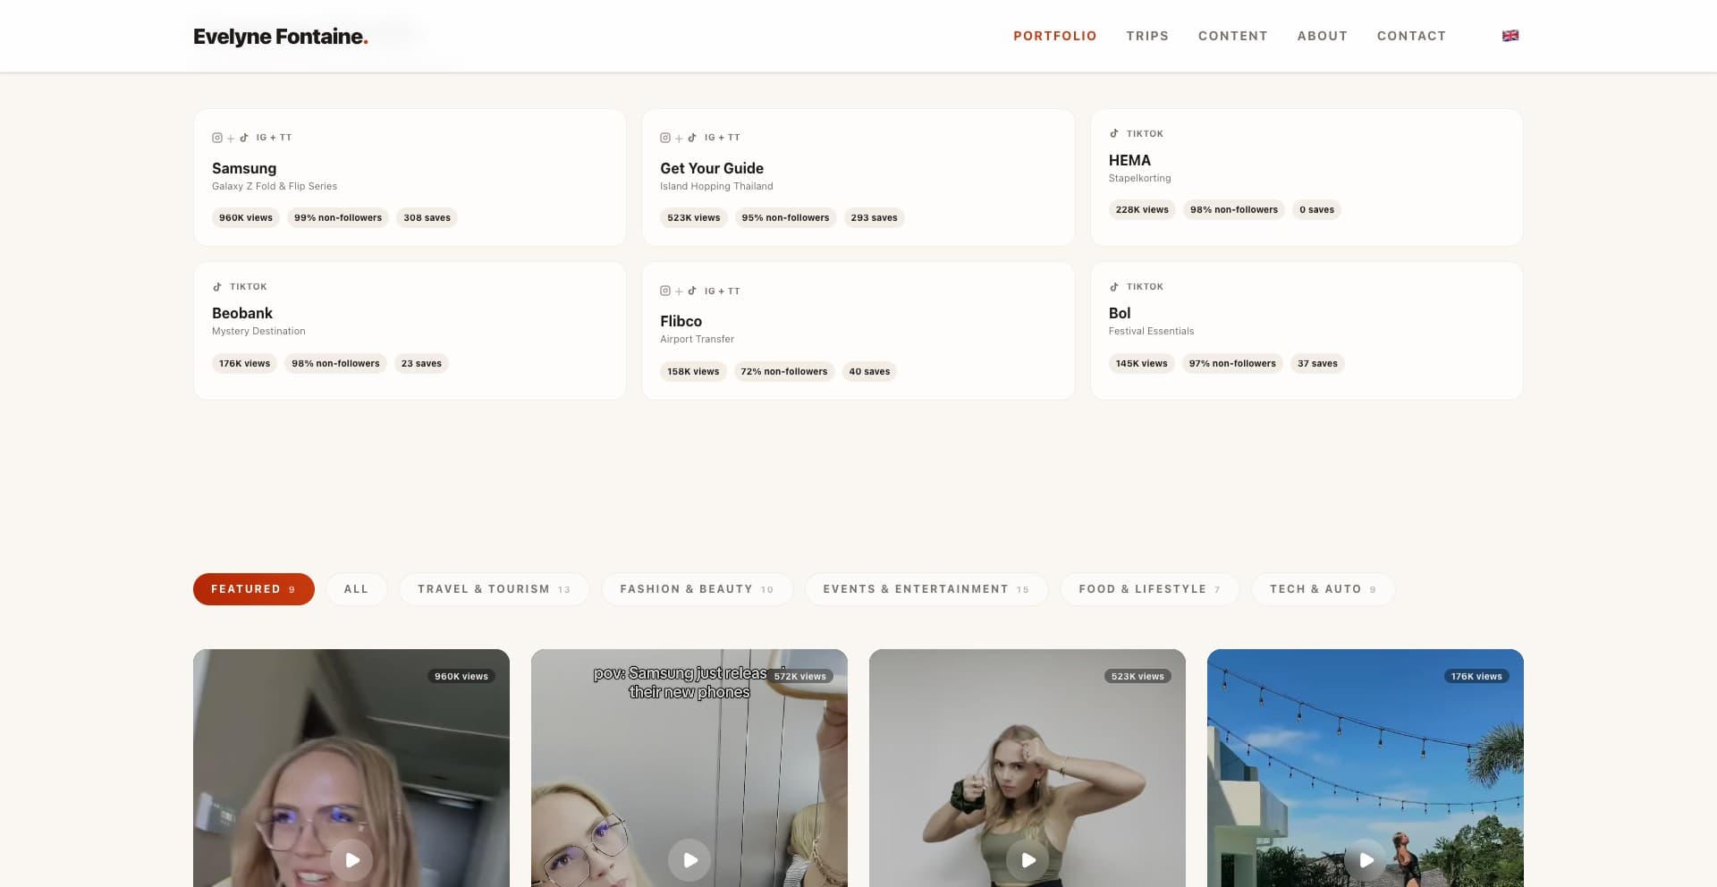The height and width of the screenshot is (887, 1717).
Task: Switch to the TRIPS page
Action: (1147, 36)
